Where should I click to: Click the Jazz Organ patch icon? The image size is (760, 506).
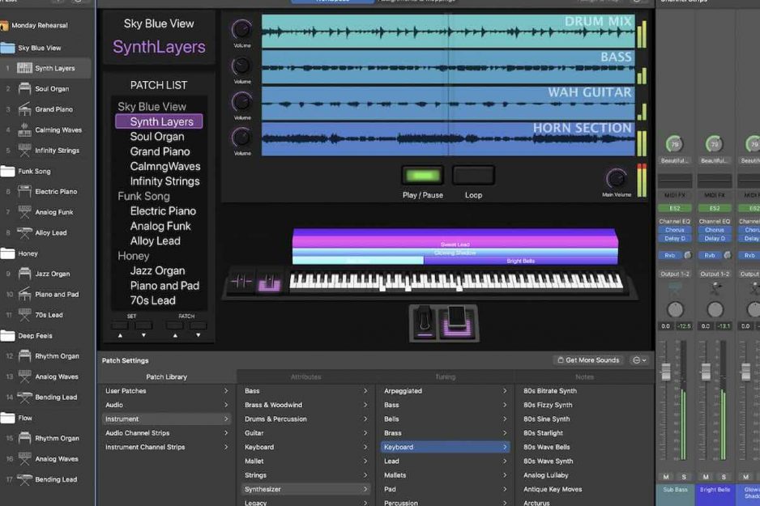click(x=24, y=274)
